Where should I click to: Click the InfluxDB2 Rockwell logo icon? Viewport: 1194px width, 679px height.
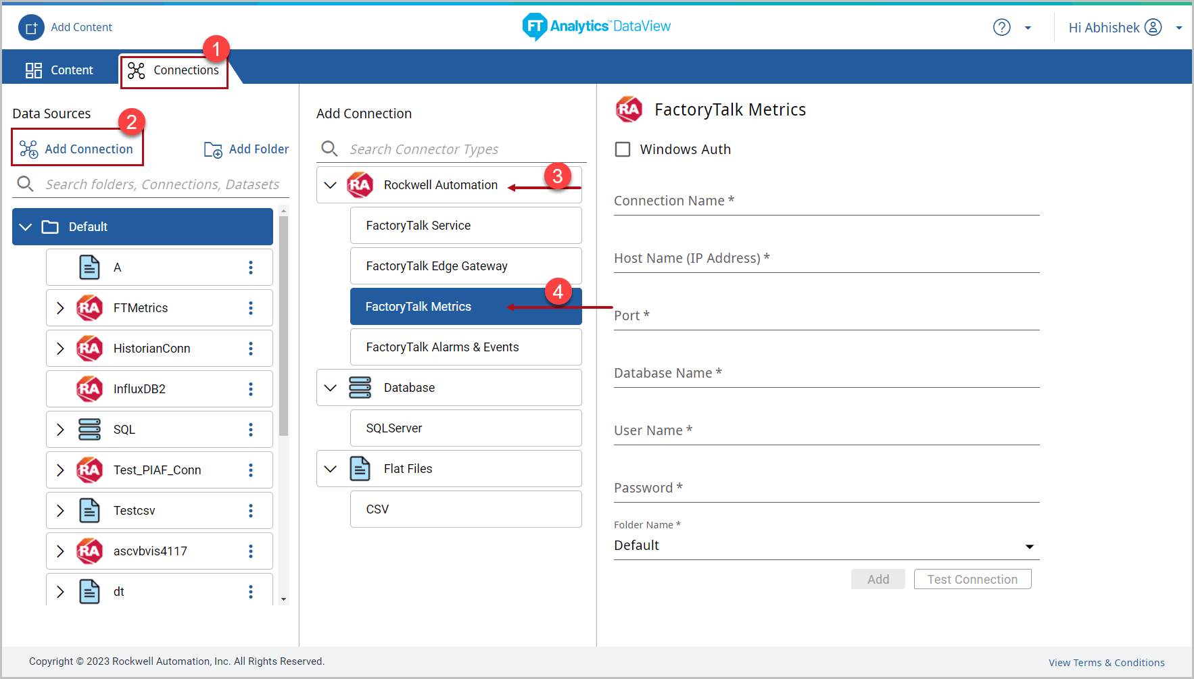pos(89,389)
